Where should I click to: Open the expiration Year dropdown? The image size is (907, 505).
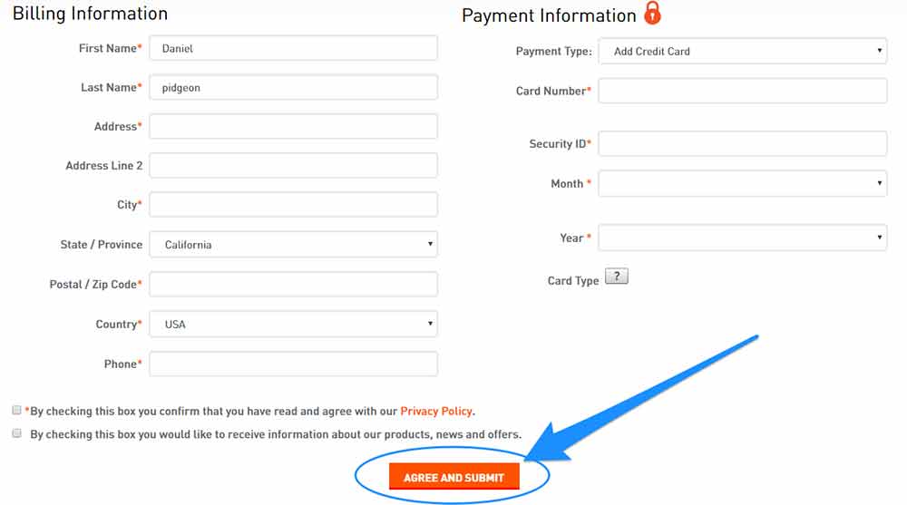coord(743,238)
